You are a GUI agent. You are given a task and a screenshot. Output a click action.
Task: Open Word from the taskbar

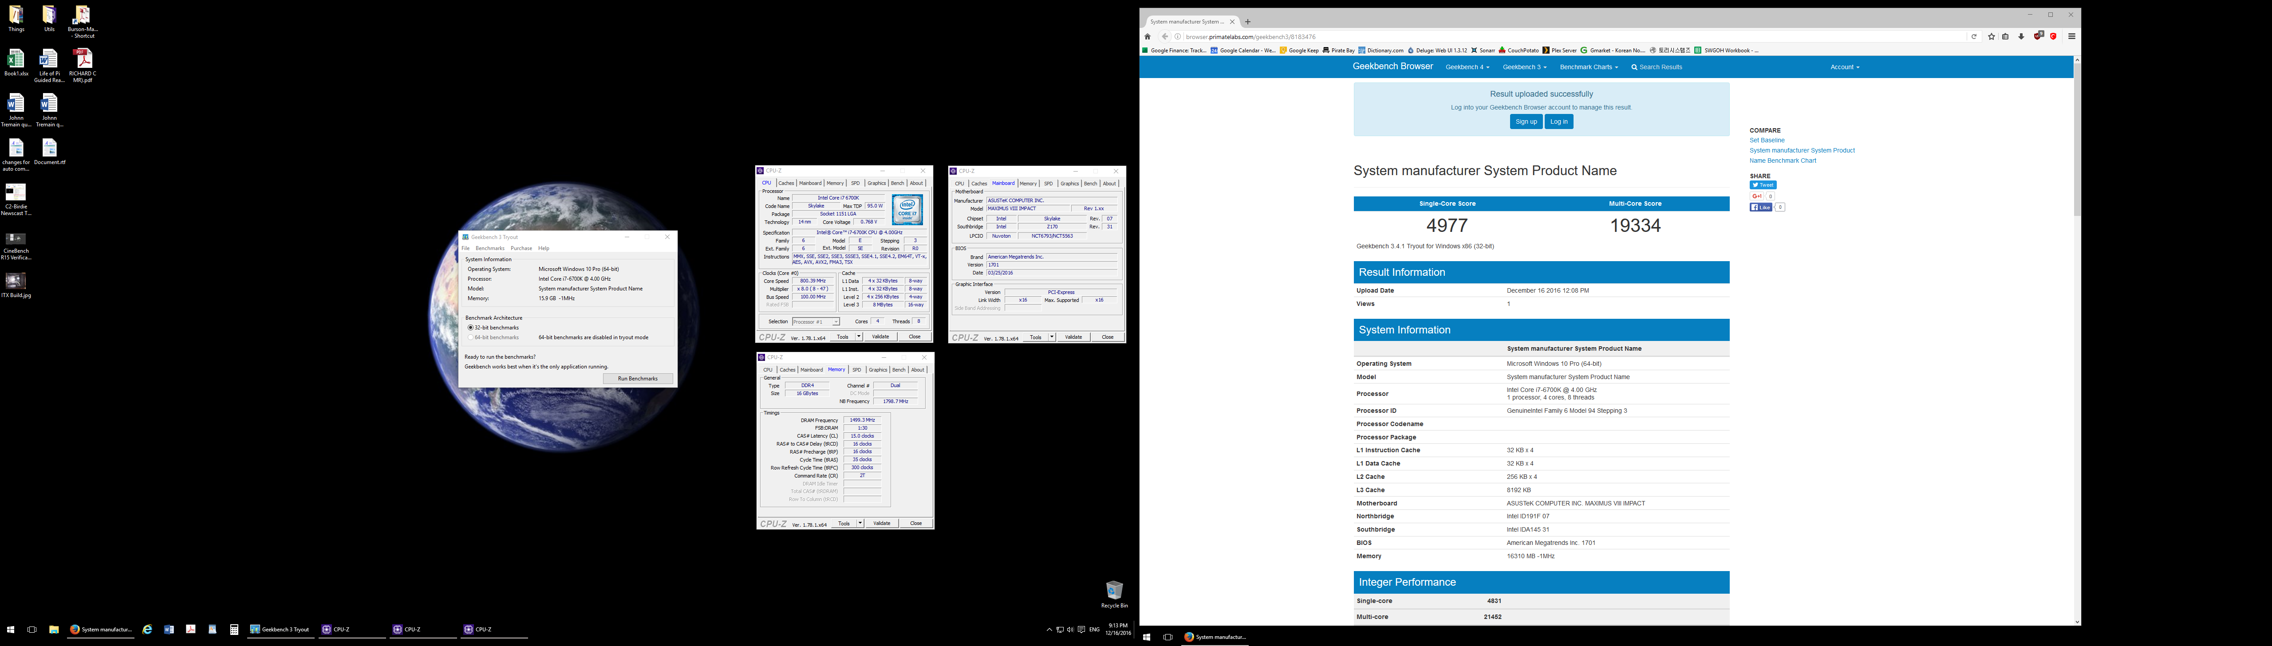click(169, 629)
